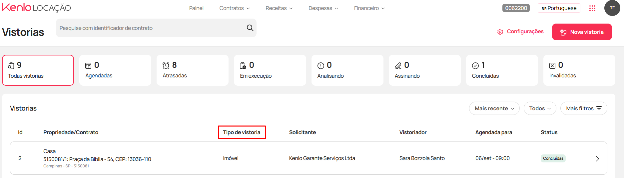Click the Agendadas calendar icon

click(x=88, y=66)
